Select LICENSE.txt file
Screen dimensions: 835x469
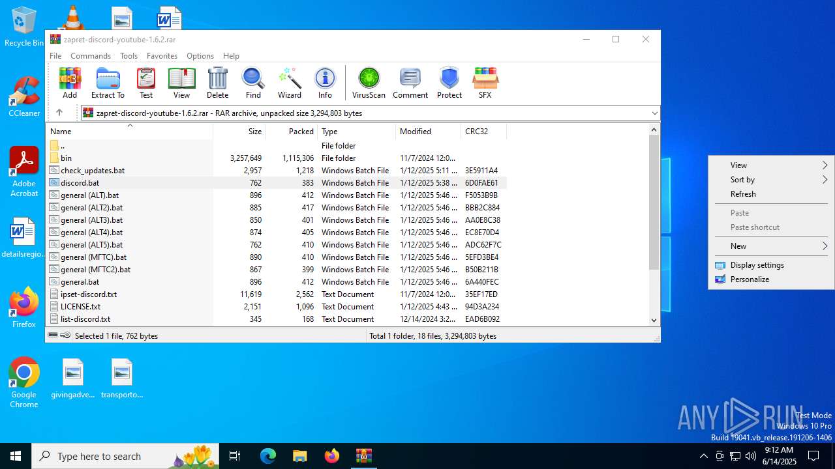tap(277, 307)
